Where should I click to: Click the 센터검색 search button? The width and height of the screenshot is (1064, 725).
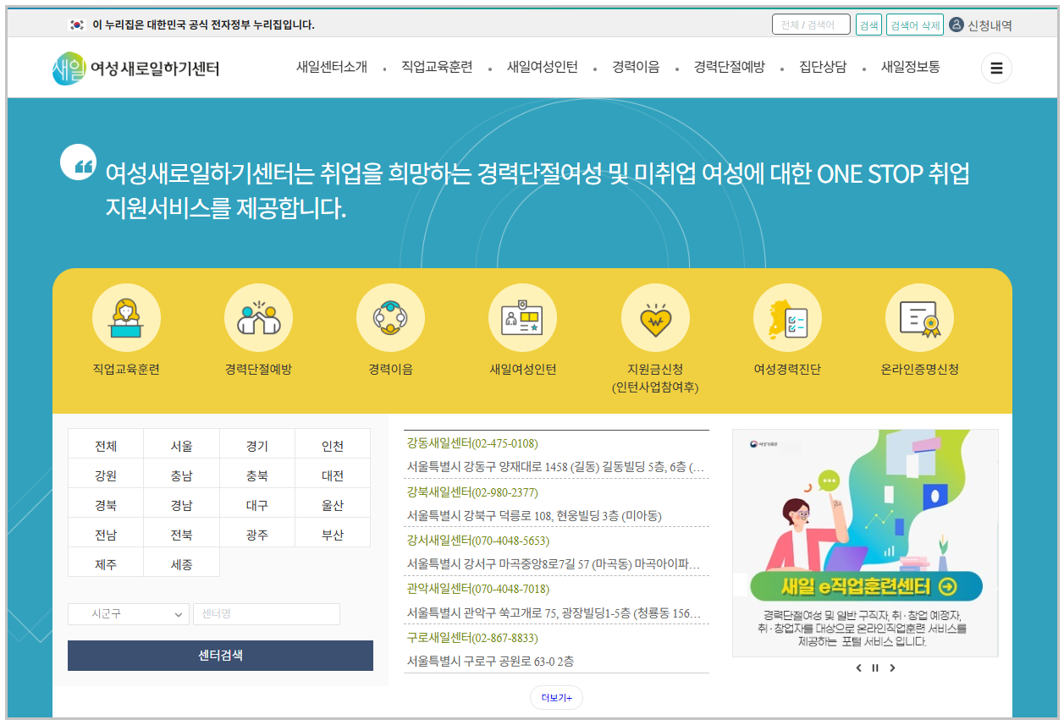pos(219,656)
